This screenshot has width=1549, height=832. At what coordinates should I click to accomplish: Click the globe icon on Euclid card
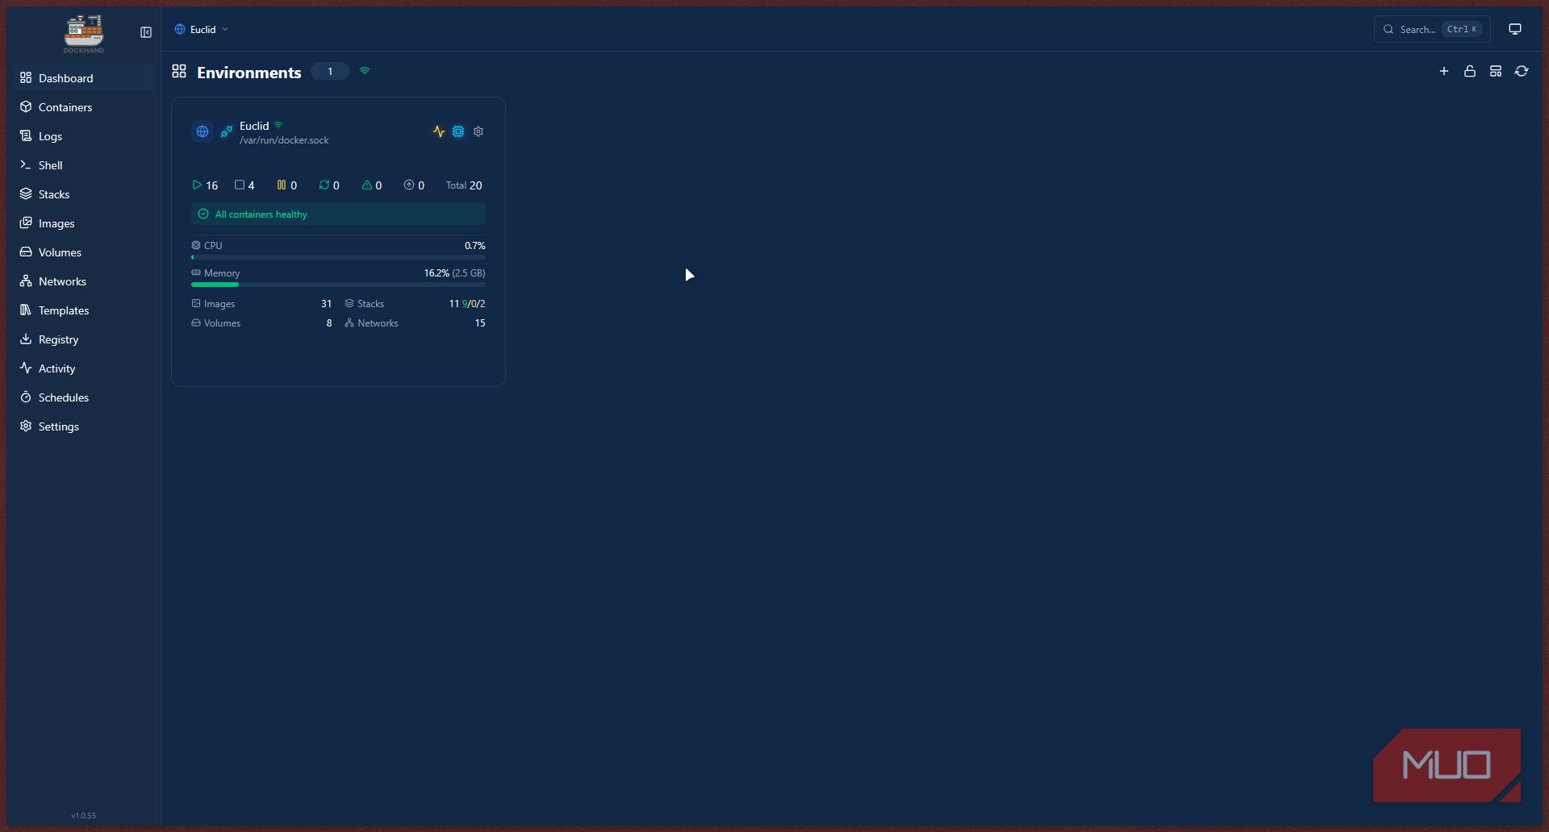[202, 131]
